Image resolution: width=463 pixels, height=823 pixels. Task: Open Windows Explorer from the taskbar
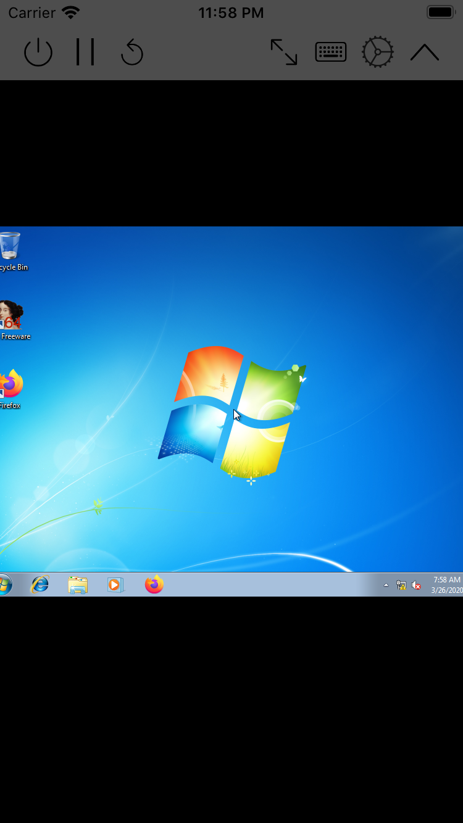coord(78,585)
